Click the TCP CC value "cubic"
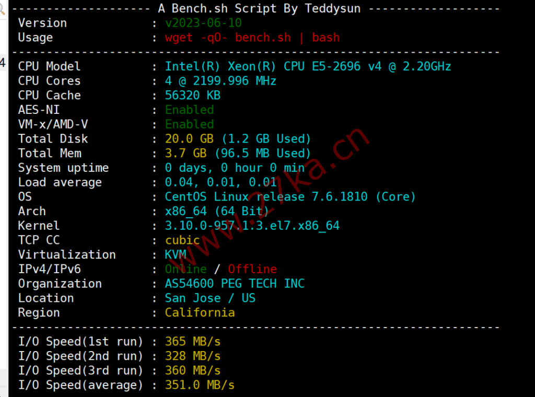This screenshot has height=397, width=535. (182, 240)
